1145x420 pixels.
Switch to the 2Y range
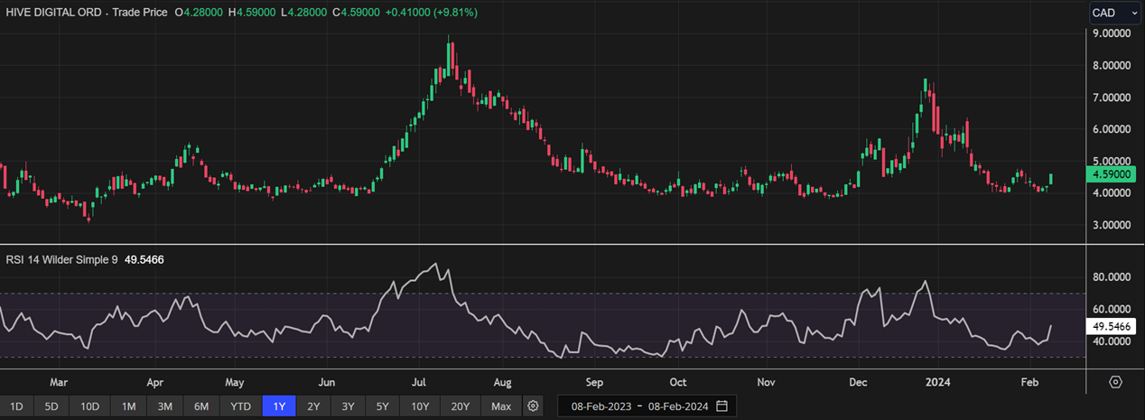pyautogui.click(x=313, y=406)
